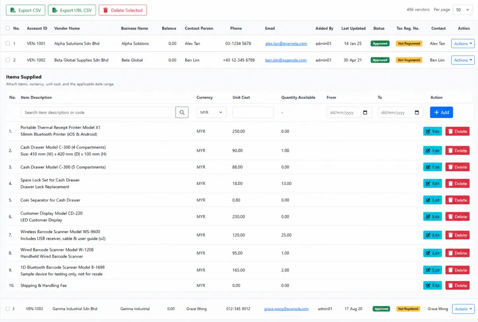Edit the Wireless Barcode Scanner WS-9600 item

pyautogui.click(x=433, y=235)
